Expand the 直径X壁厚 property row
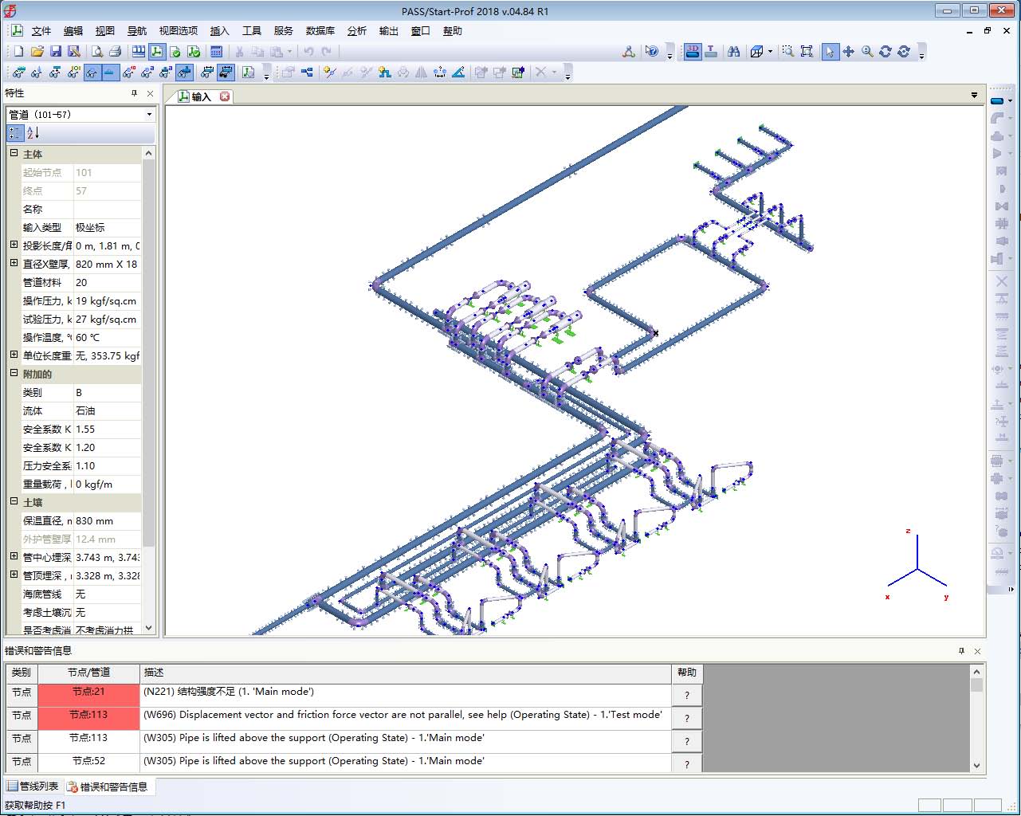Viewport: 1021px width, 816px height. click(14, 263)
